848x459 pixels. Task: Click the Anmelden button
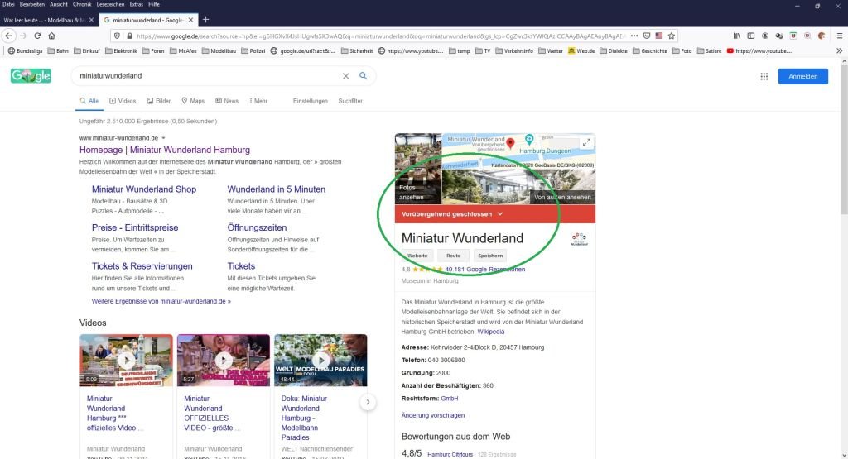tap(802, 76)
